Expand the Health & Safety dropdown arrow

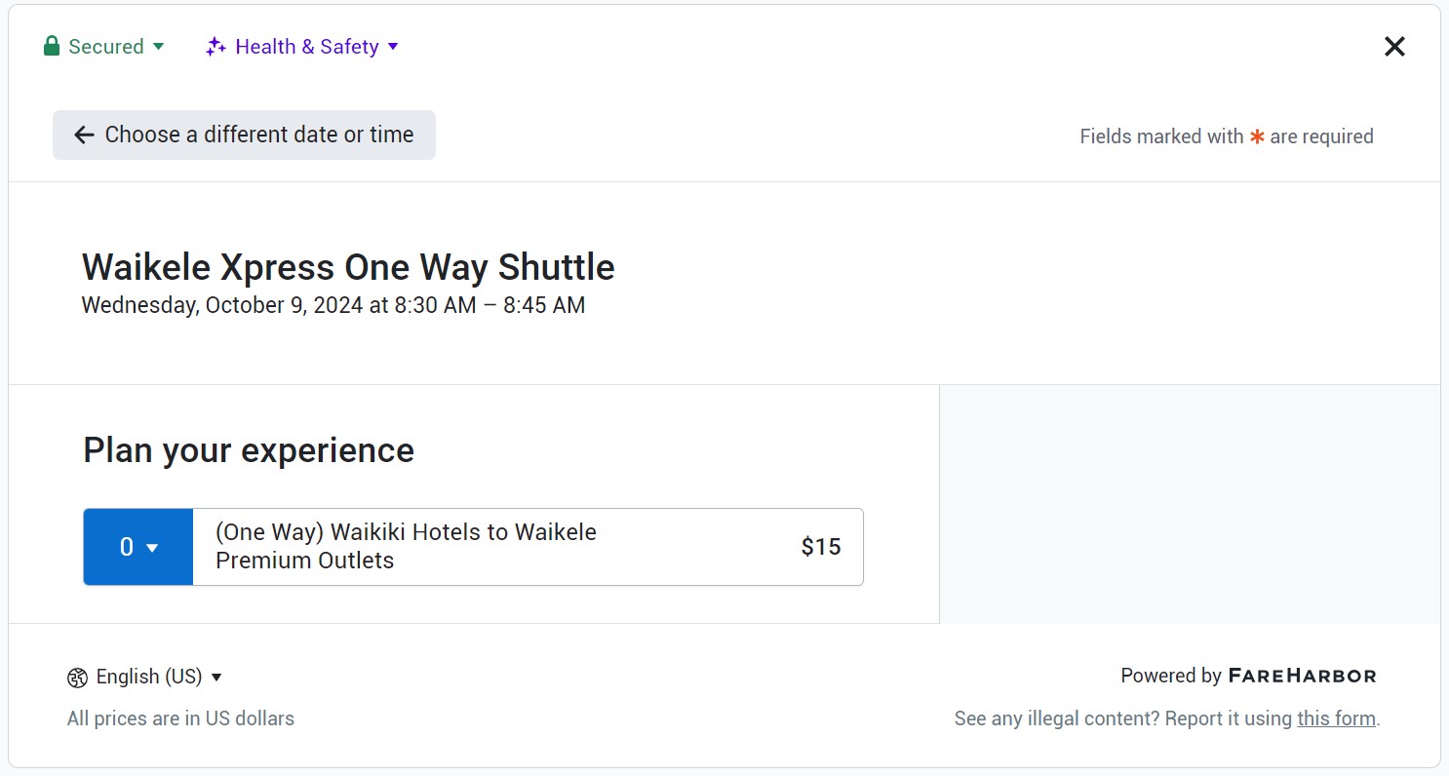tap(393, 47)
